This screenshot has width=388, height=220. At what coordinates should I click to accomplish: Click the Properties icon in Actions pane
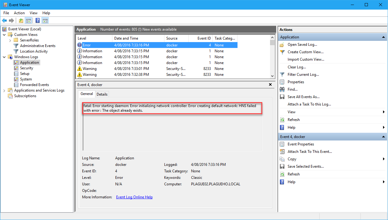[282, 82]
